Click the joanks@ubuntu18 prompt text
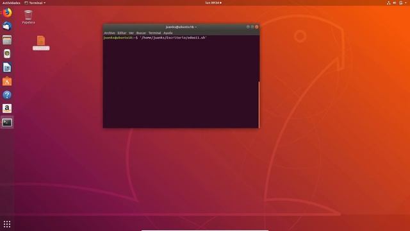This screenshot has height=231, width=410. click(x=118, y=38)
